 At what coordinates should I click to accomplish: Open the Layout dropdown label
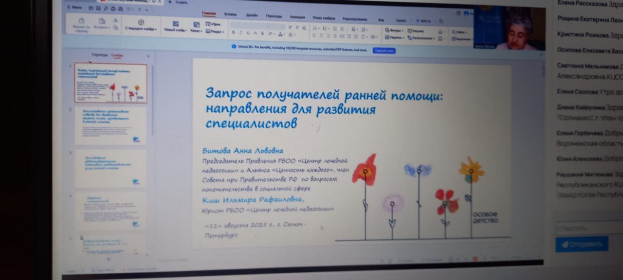[197, 31]
